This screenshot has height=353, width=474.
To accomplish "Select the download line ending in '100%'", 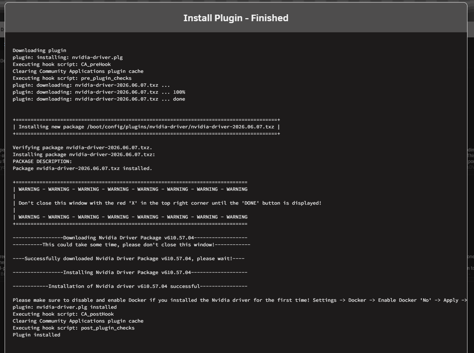I will point(99,92).
